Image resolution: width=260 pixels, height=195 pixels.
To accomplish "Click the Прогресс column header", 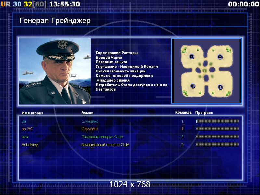I will [x=204, y=113].
